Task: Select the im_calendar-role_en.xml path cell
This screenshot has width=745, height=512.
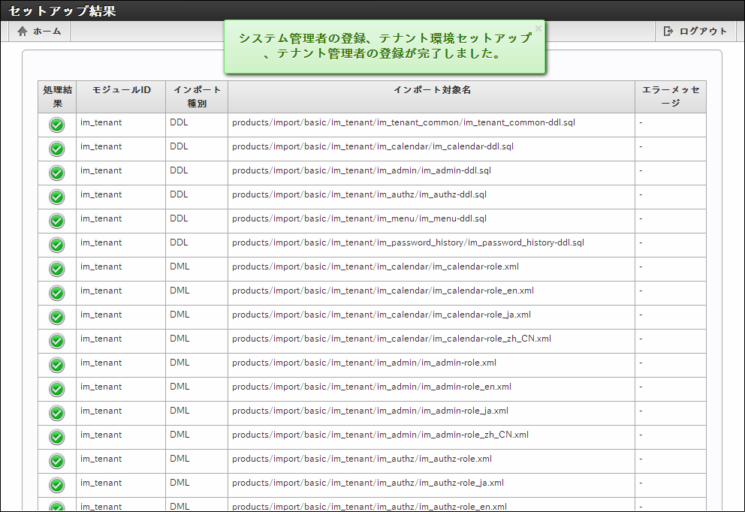Action: (x=383, y=291)
